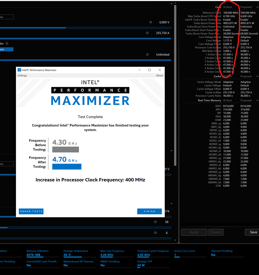This screenshot has height=275, width=259.
Task: Click the Unlimited power slider track
Action: 86,60
